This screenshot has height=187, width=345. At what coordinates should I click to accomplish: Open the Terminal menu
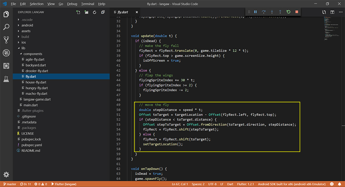click(x=88, y=4)
